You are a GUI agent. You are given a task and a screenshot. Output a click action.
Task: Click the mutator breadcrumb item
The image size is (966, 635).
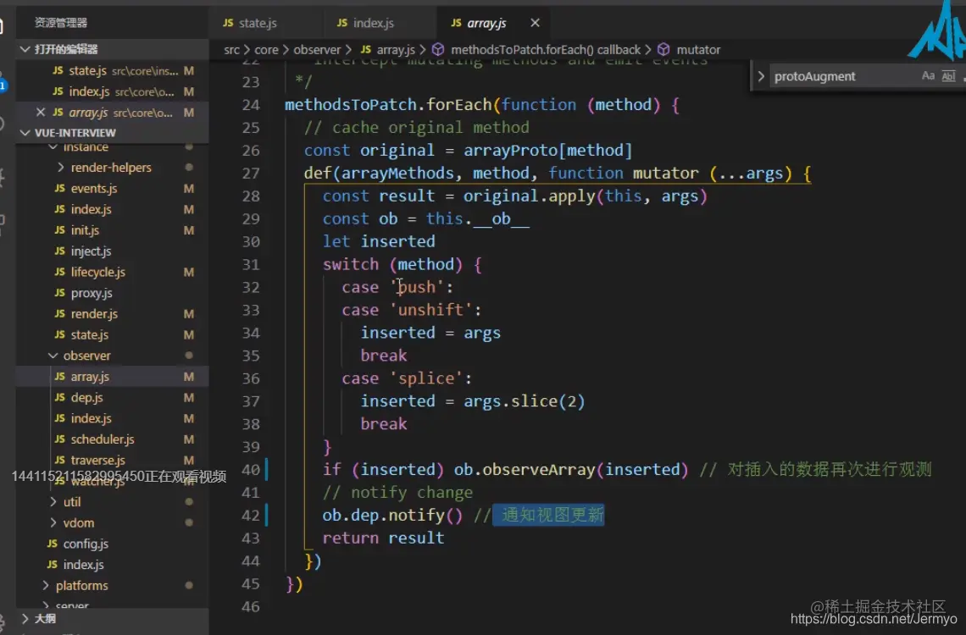coord(698,50)
